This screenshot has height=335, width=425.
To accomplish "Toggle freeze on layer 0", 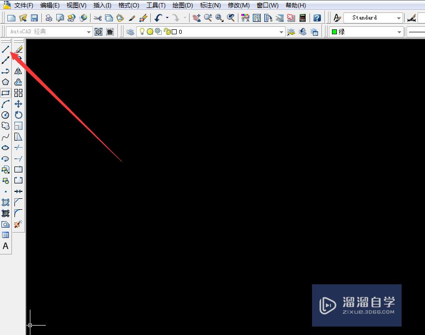I will (x=150, y=31).
